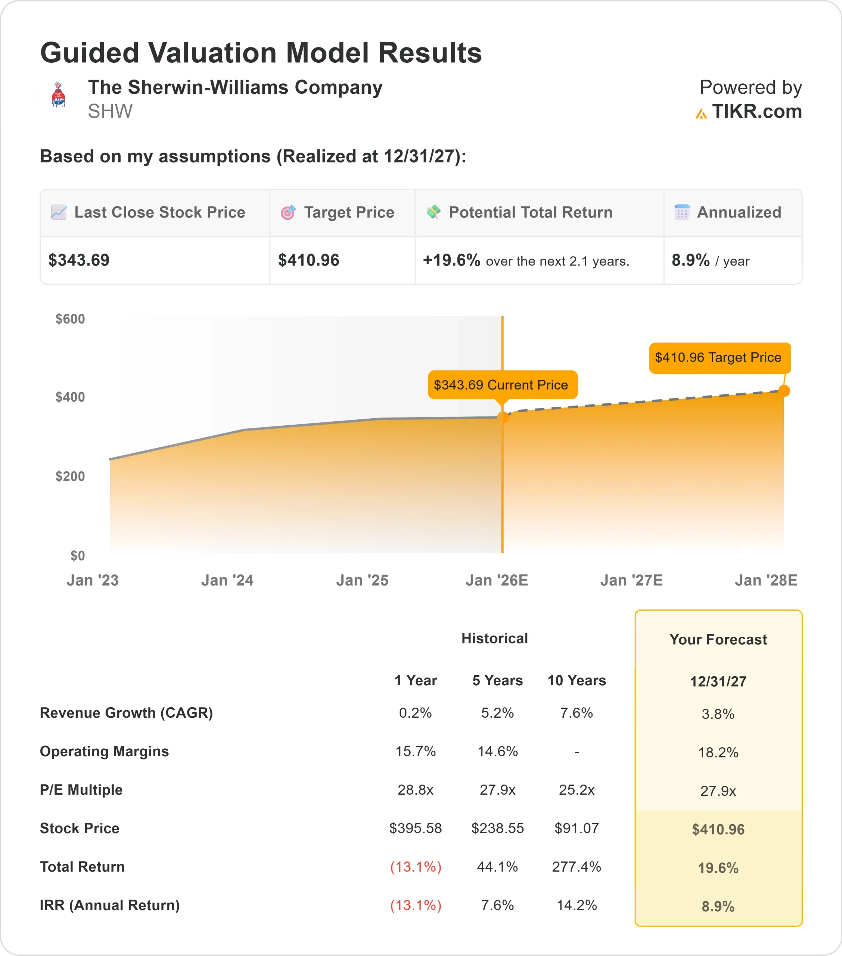Expand the $410.96 Target Price callout
The height and width of the screenshot is (956, 842).
[720, 357]
